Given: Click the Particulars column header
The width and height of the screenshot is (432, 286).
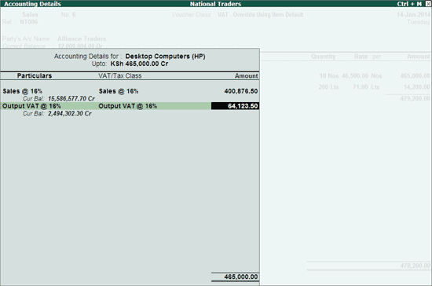Looking at the screenshot, I should click(x=35, y=75).
